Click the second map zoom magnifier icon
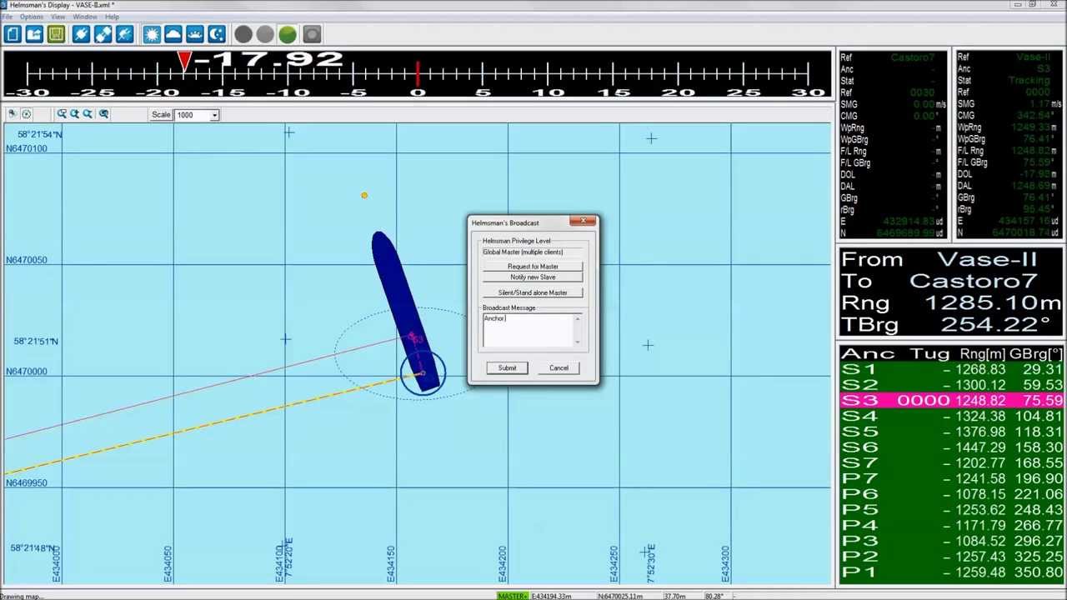 (74, 114)
